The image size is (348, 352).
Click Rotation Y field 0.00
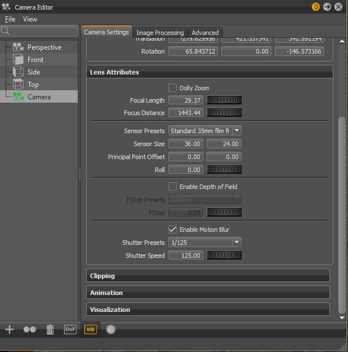(246, 51)
